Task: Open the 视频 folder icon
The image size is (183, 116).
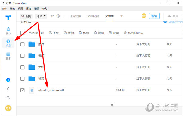Action: (x=32, y=79)
